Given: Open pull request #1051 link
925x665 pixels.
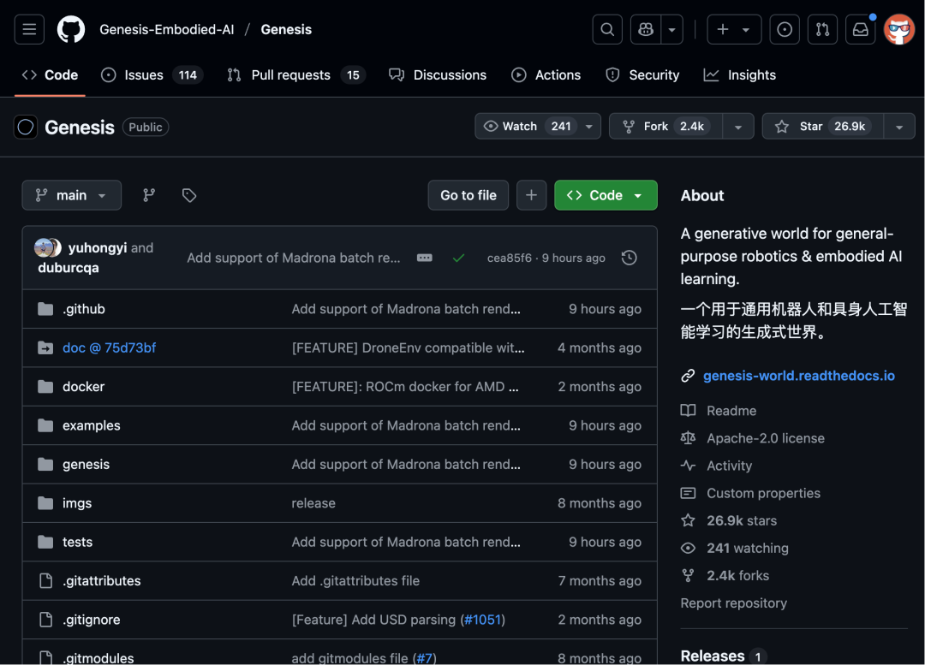Looking at the screenshot, I should (482, 620).
